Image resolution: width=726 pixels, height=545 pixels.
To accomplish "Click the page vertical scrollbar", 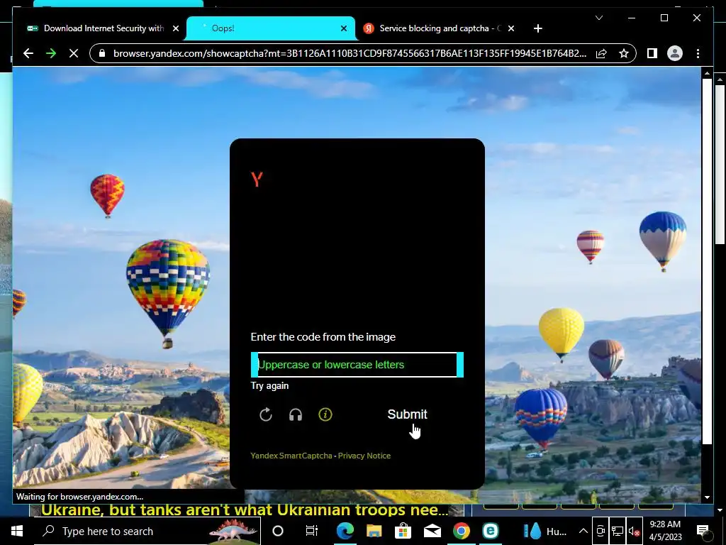I will pos(707,261).
